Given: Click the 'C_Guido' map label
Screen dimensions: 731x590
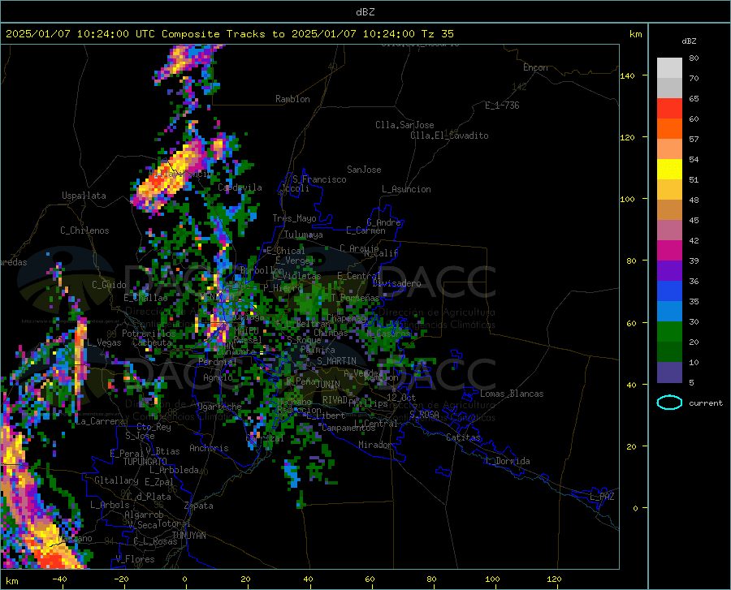Looking at the screenshot, I should 109,285.
